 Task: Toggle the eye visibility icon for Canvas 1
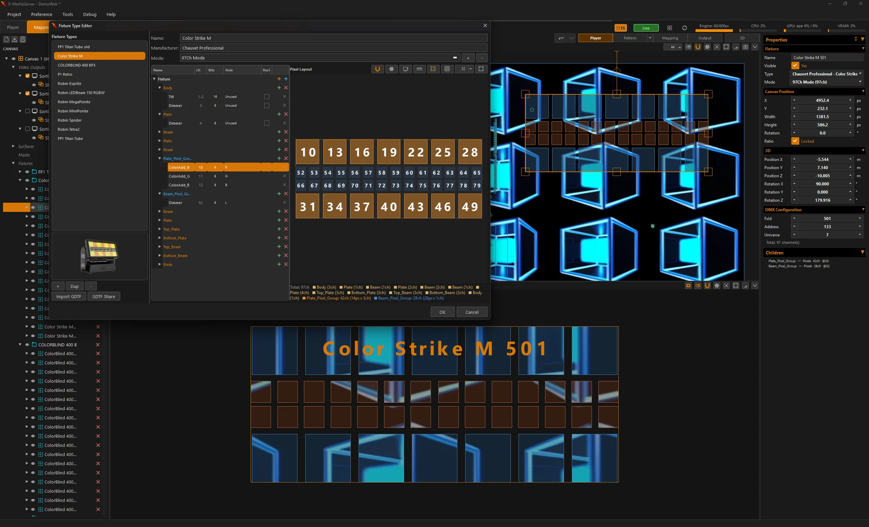pos(13,59)
